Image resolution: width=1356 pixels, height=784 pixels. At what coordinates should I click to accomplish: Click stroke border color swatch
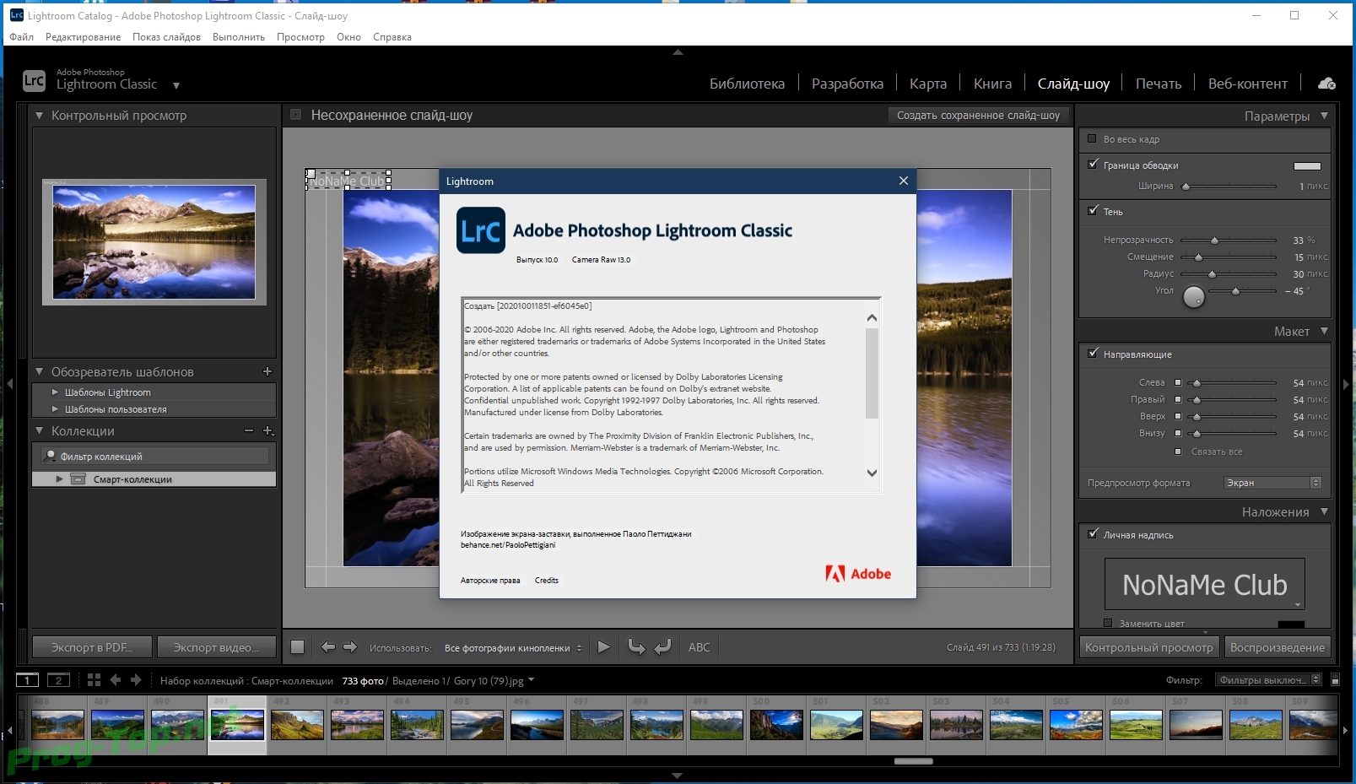click(1307, 165)
